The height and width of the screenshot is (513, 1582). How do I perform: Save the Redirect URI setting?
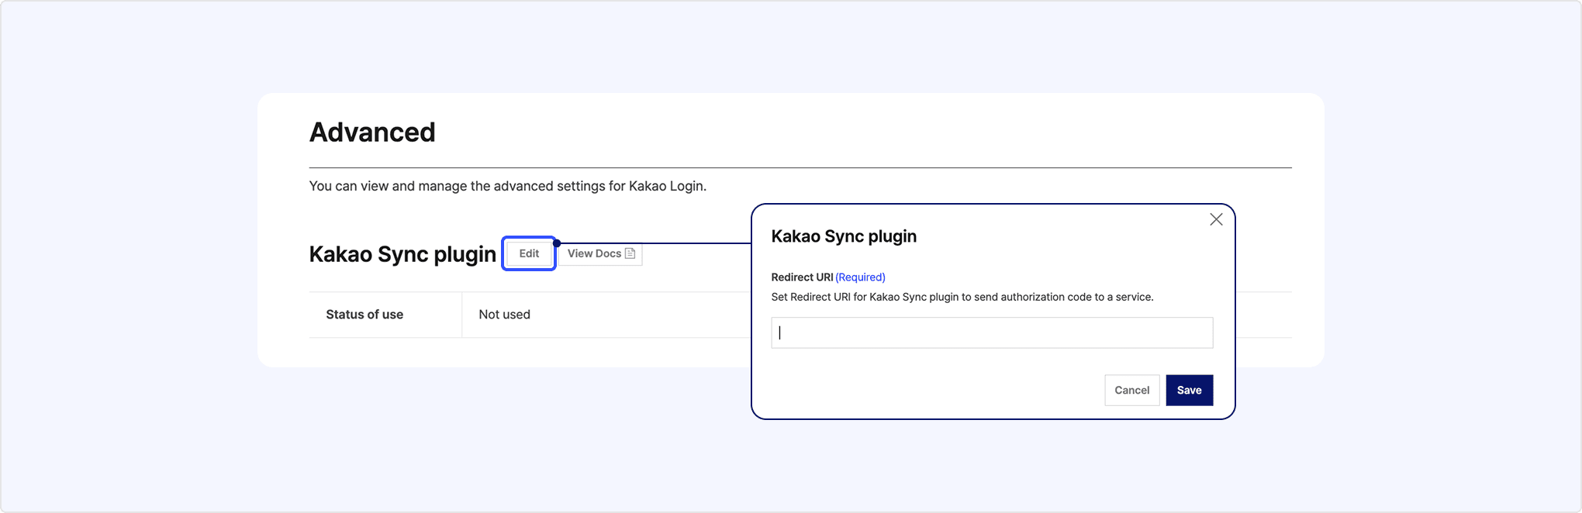1189,390
